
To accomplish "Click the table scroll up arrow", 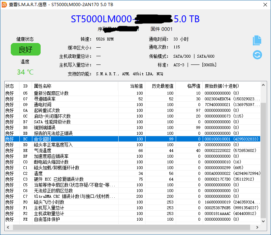I will pos(263,85).
